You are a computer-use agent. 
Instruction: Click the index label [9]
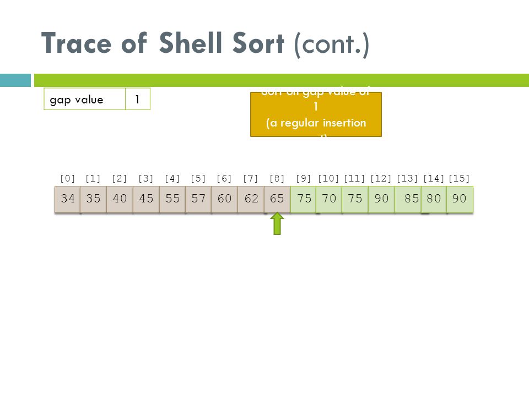303,178
